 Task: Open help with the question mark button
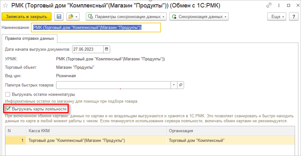point(294,17)
